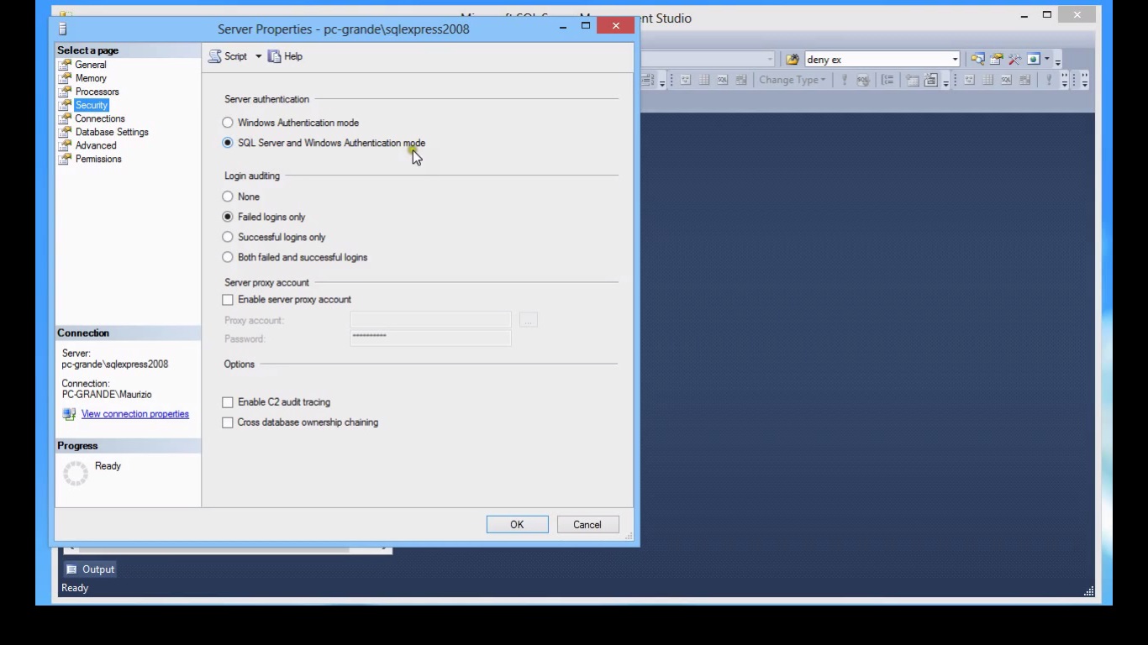Click the Verify SQL Syntax icon
The height and width of the screenshot is (645, 1148).
point(863,80)
